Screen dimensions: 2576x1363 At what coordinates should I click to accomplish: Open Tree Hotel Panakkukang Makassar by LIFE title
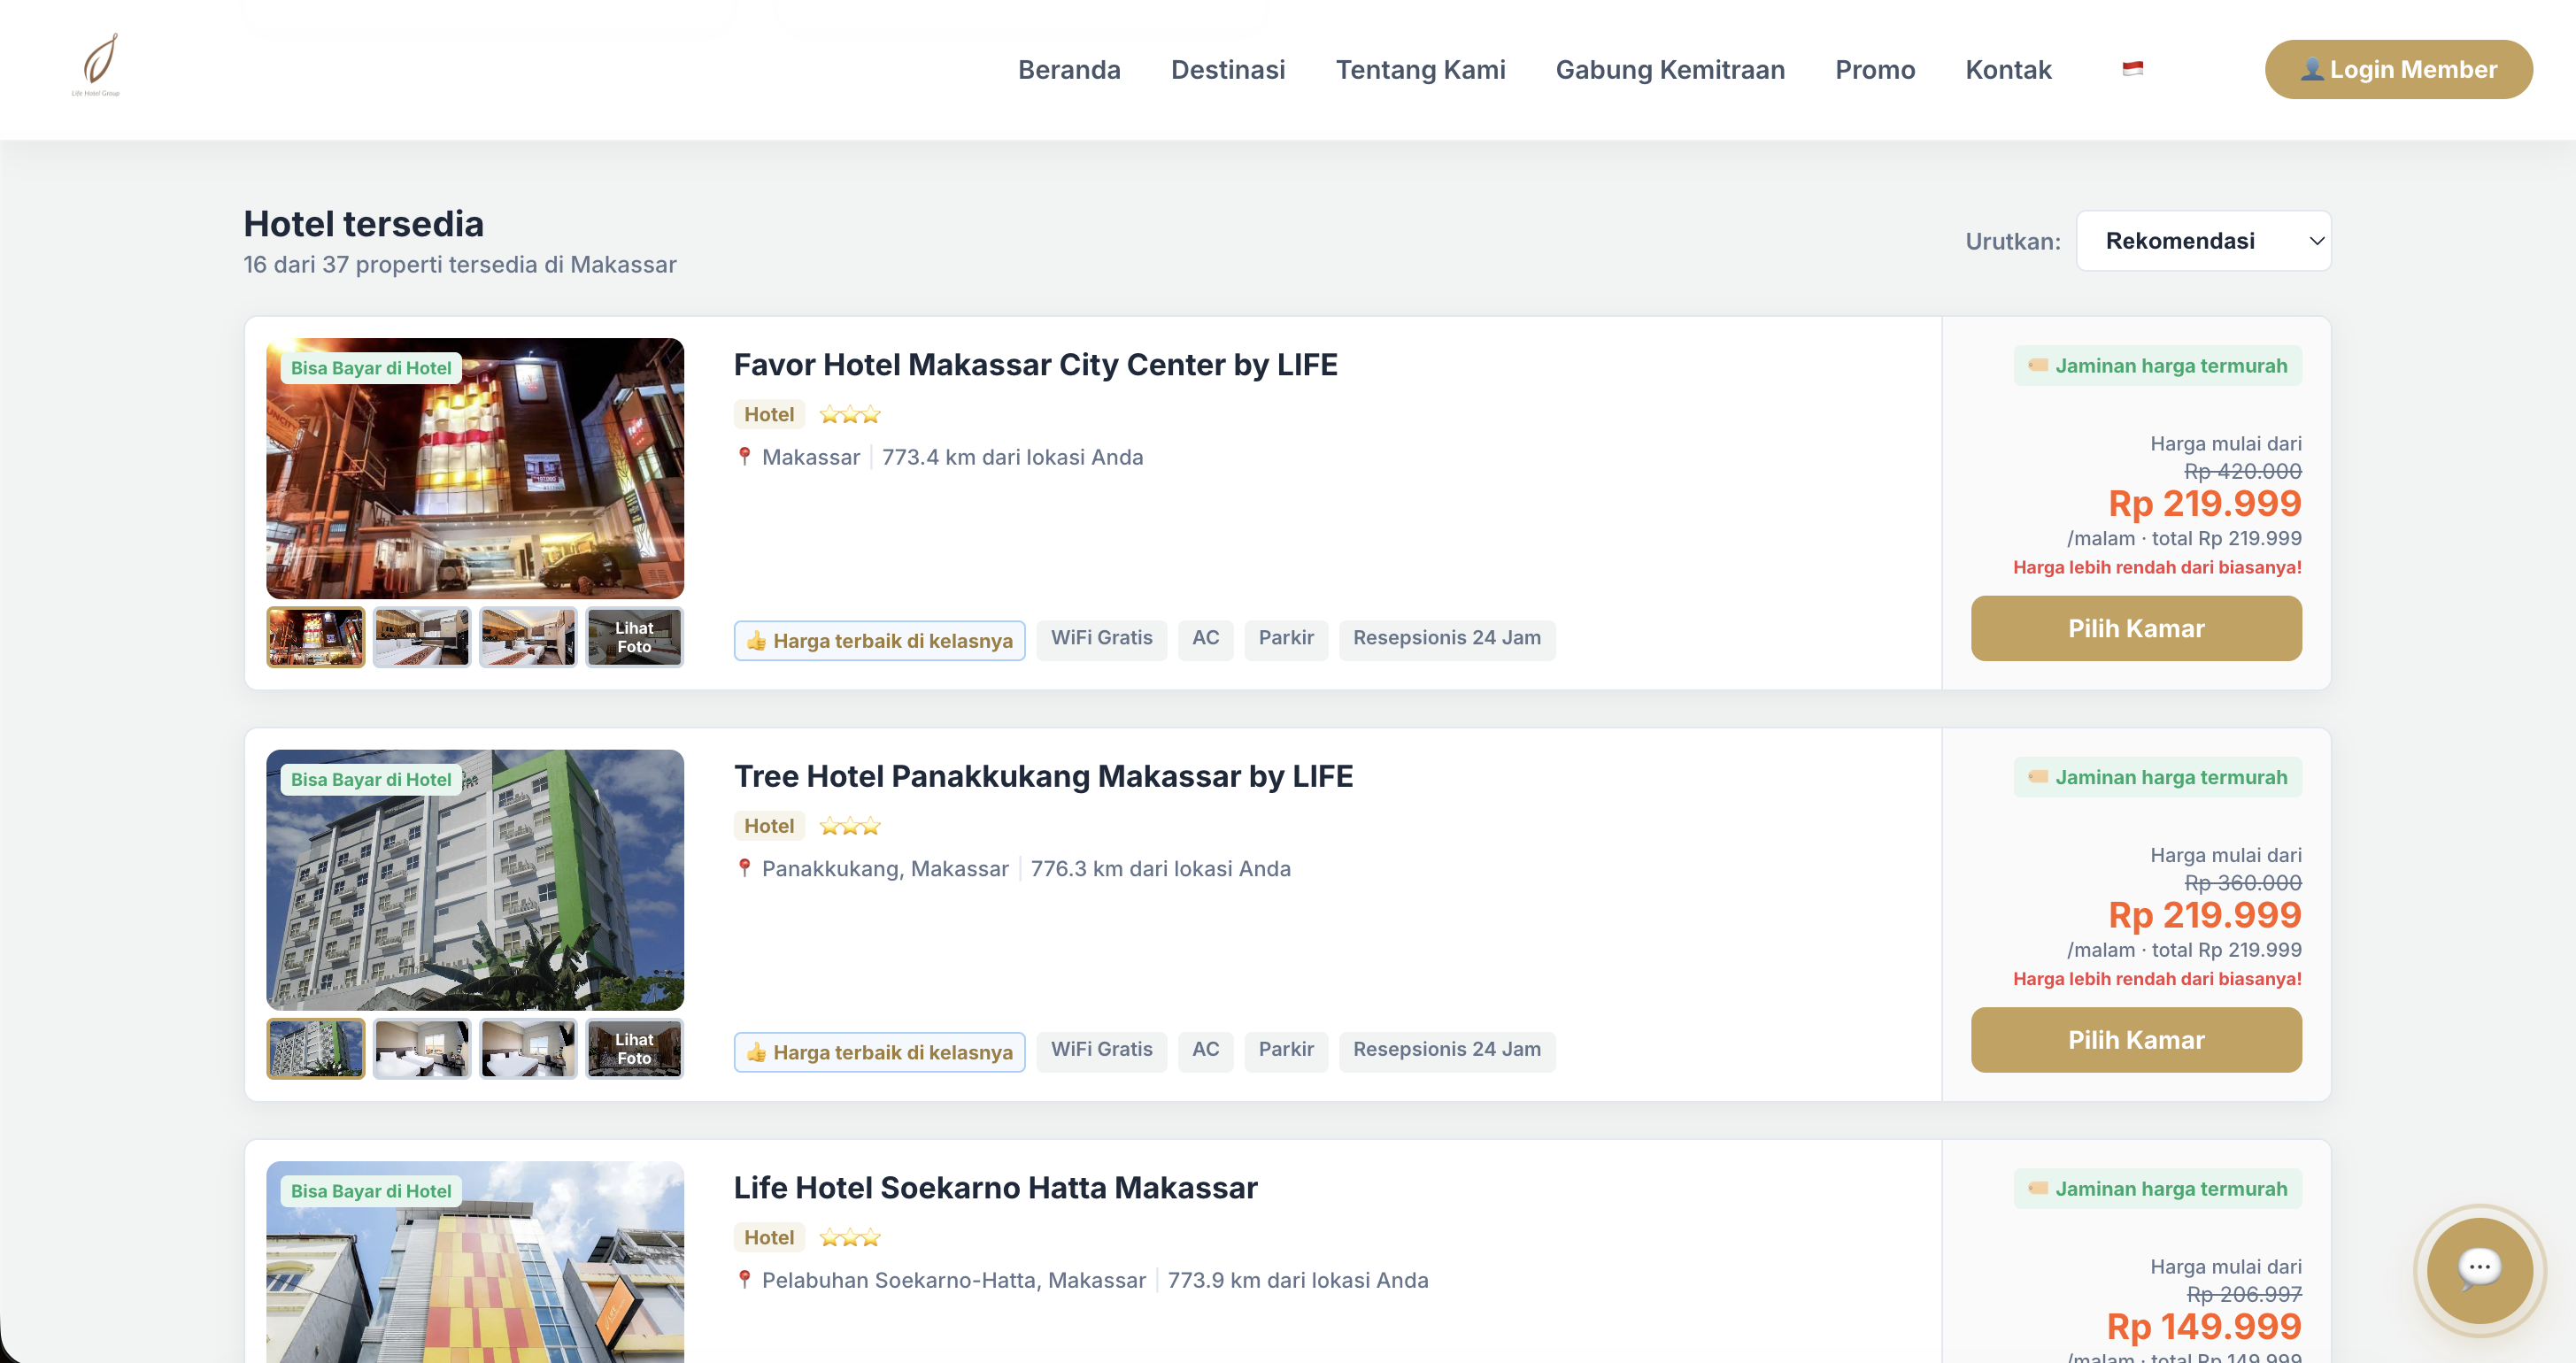(x=1043, y=776)
